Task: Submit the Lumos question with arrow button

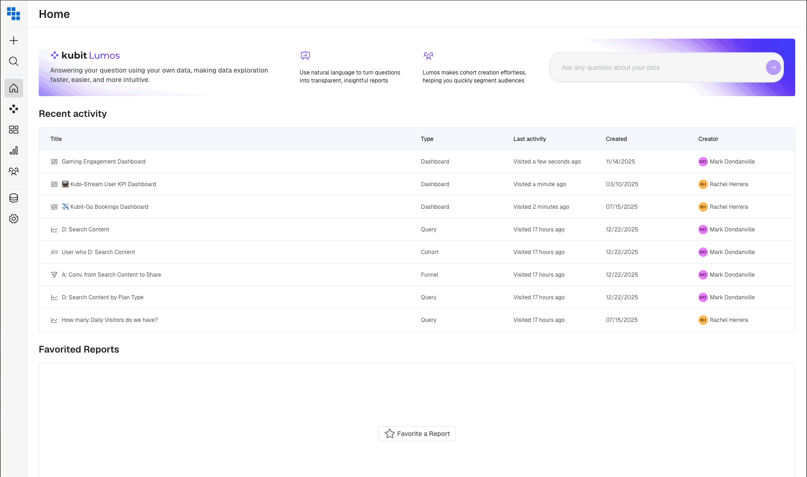Action: click(x=773, y=67)
